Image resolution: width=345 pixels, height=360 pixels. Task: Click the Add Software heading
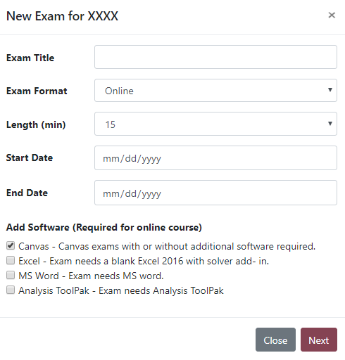[104, 227]
